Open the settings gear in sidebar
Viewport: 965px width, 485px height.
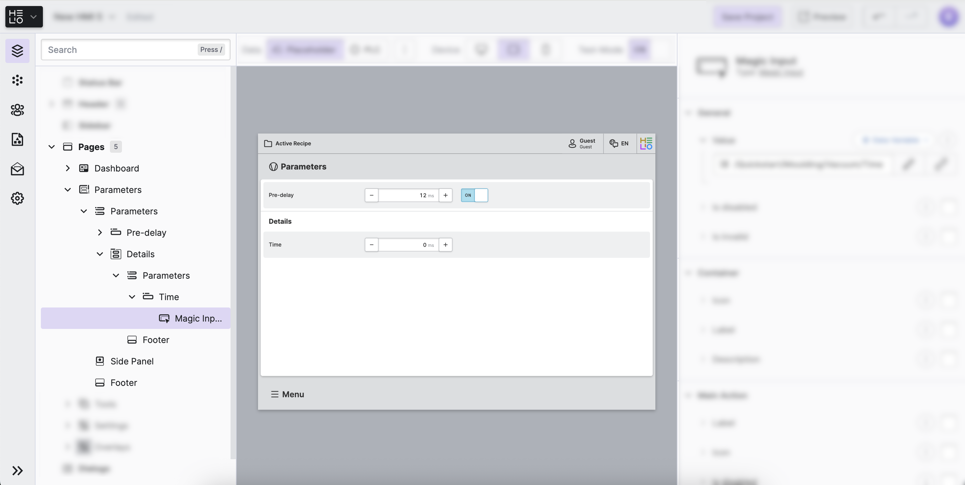17,198
